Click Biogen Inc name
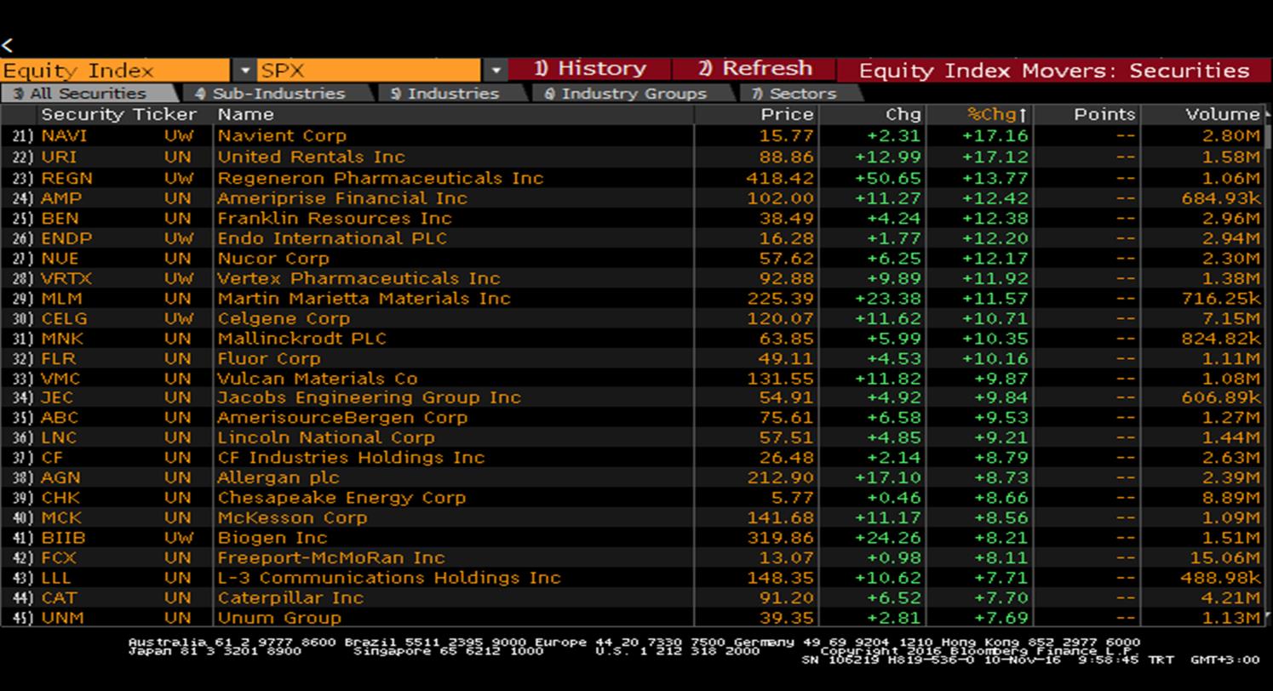Screen dimensions: 1273x691 pyautogui.click(x=272, y=538)
